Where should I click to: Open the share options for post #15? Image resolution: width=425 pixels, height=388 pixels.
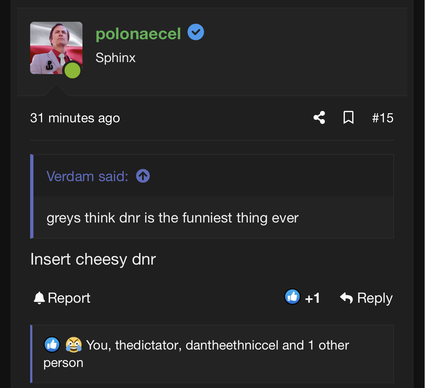point(319,117)
